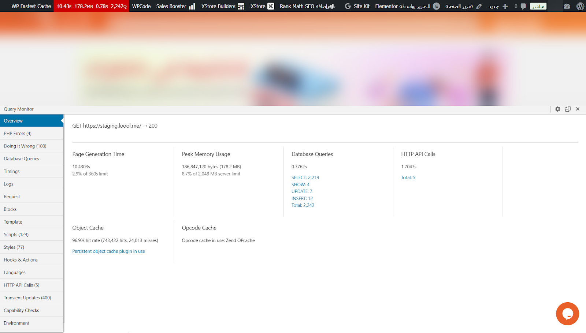Open the Database Queries sidebar panel

[x=21, y=159]
